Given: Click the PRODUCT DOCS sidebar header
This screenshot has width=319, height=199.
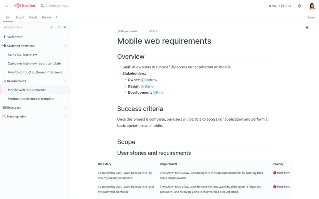Looking at the screenshot, I should 13,27.
